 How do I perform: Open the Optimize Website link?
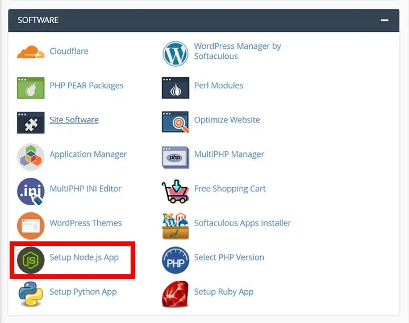(227, 120)
